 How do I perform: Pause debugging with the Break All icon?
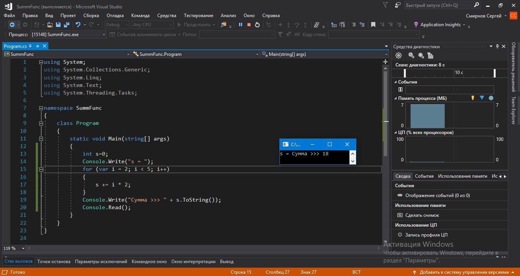pyautogui.click(x=241, y=25)
